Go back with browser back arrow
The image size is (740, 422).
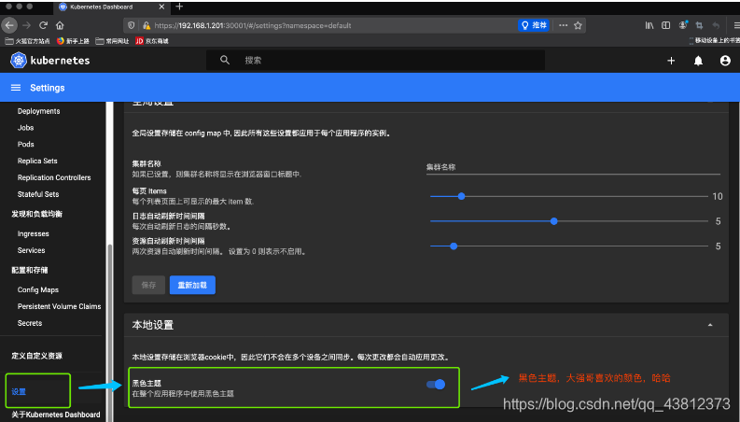(9, 25)
